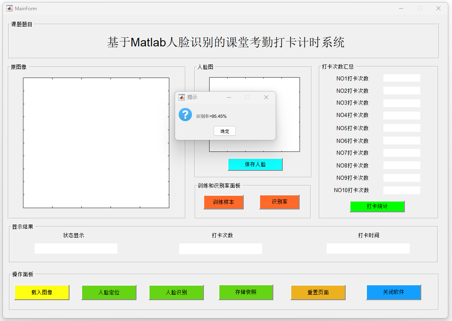Click the NO8打卡次数 field
Screen dimensions: 452x321
401,165
